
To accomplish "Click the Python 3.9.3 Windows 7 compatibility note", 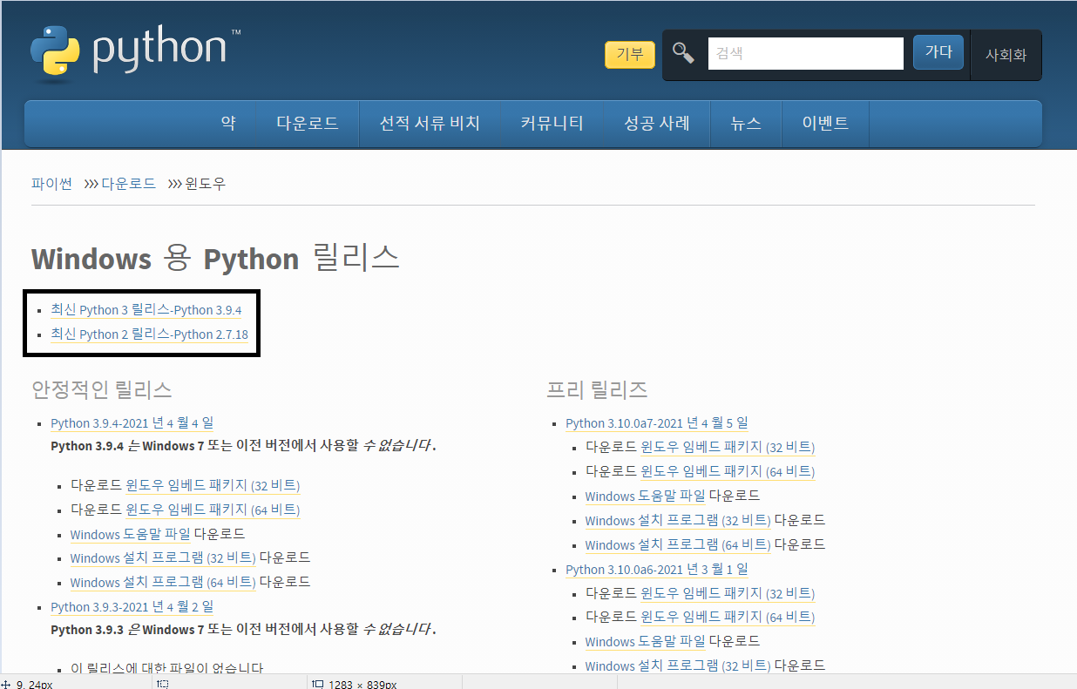I will point(244,629).
